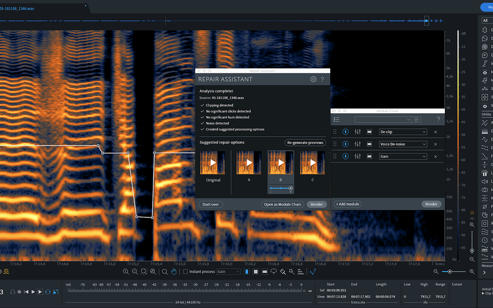Open the All module filter dropdown
493x308 pixels.
click(x=487, y=20)
